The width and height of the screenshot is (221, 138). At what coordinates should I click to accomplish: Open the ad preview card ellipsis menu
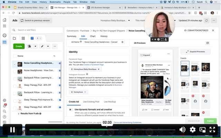coord(169,54)
